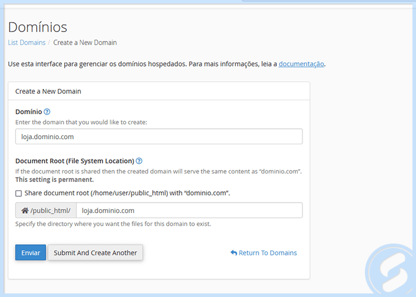Open the Document Root help icon

tap(139, 161)
